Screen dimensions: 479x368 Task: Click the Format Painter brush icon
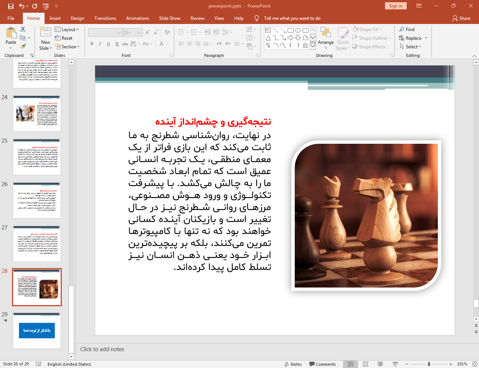pyautogui.click(x=23, y=46)
